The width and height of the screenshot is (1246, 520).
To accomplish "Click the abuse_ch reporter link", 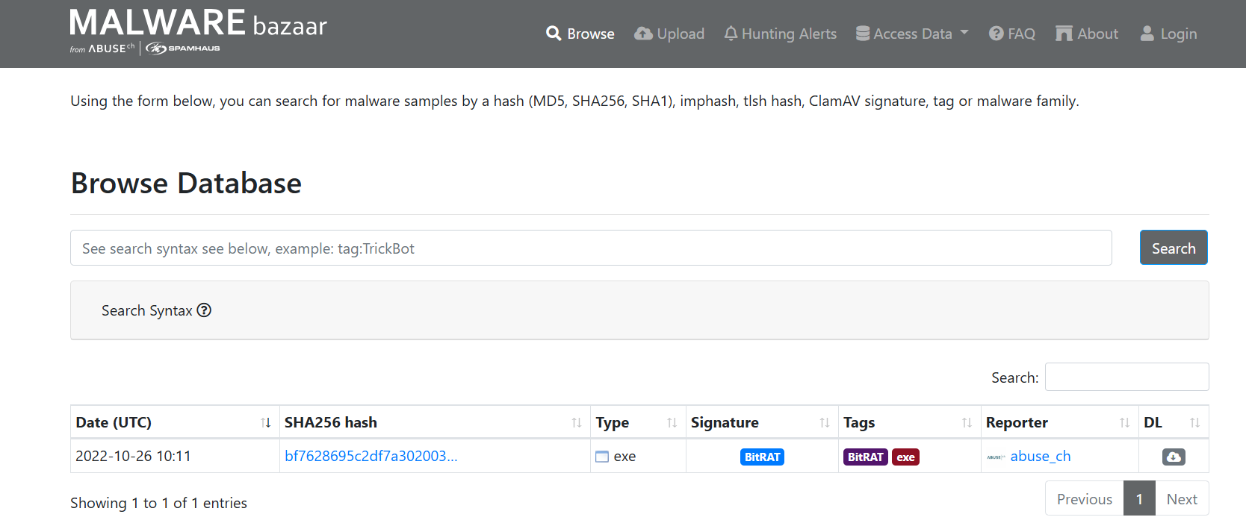I will pos(1040,456).
